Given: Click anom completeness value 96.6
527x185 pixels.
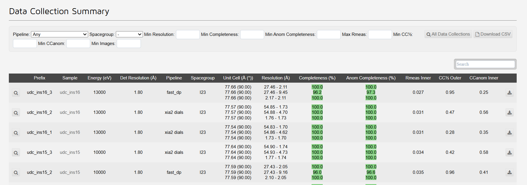Looking at the screenshot, I should 371,172.
